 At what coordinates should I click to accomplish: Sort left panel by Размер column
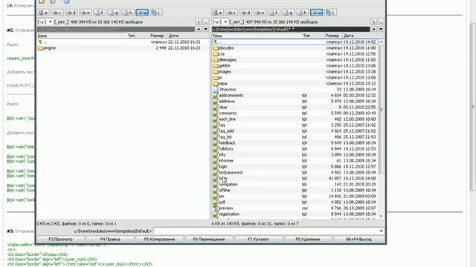157,36
